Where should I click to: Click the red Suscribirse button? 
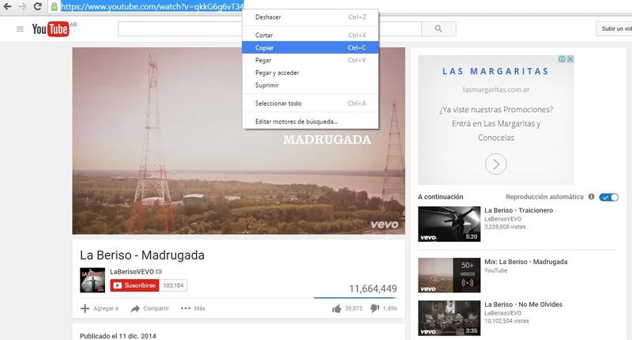(x=135, y=285)
